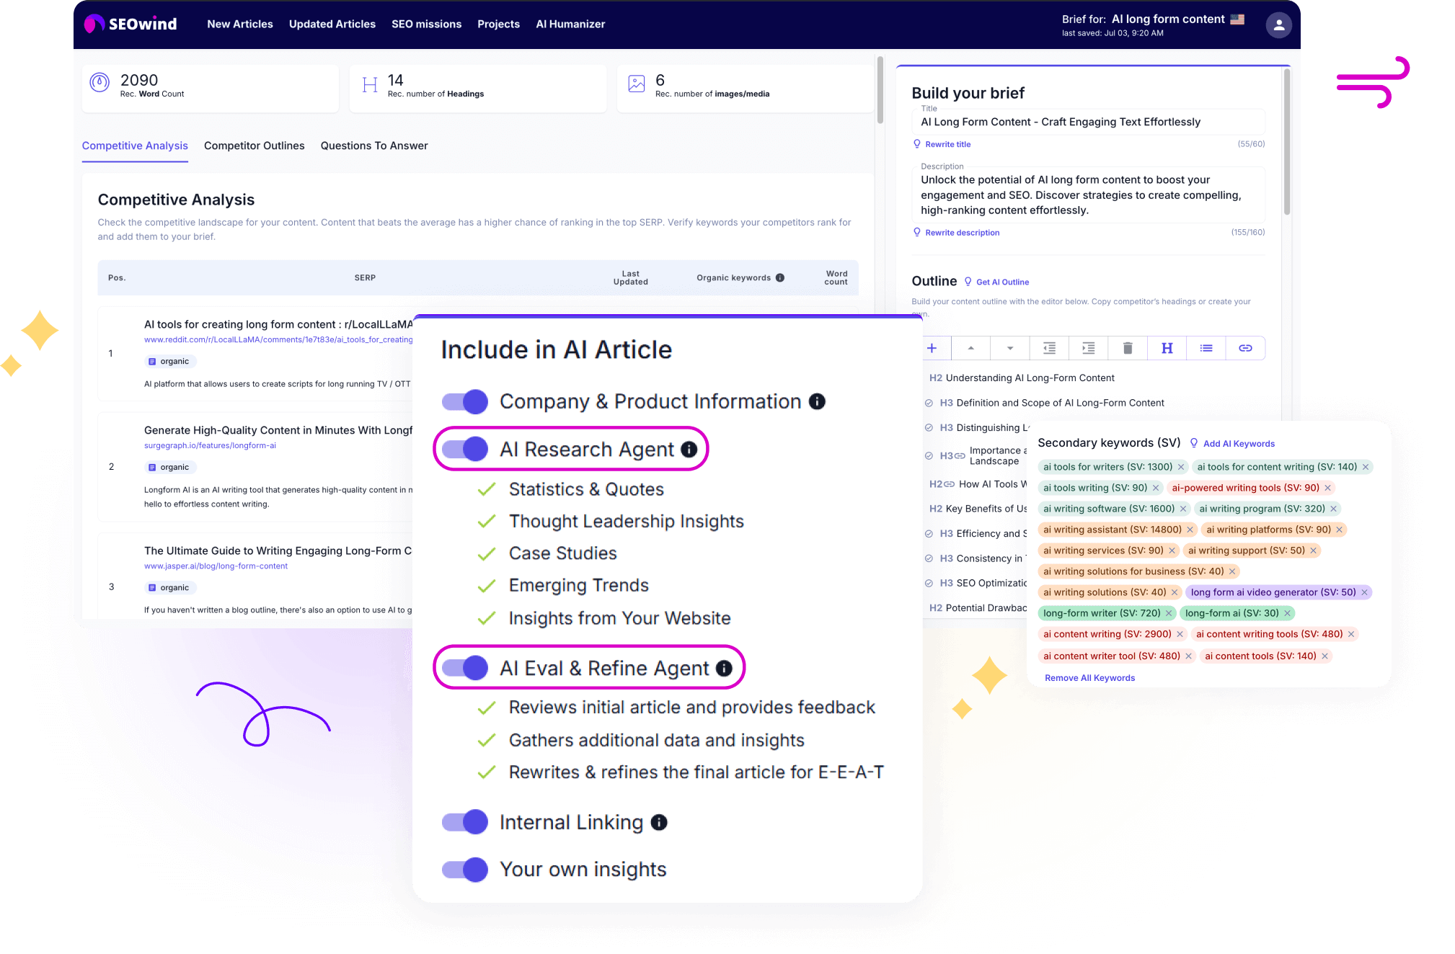Click the brief Description text field
Viewport: 1455px width, 954px height.
tap(1089, 195)
